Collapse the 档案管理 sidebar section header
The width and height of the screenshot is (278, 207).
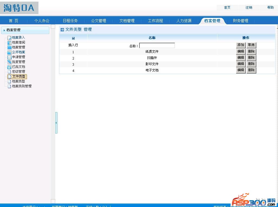(25, 30)
